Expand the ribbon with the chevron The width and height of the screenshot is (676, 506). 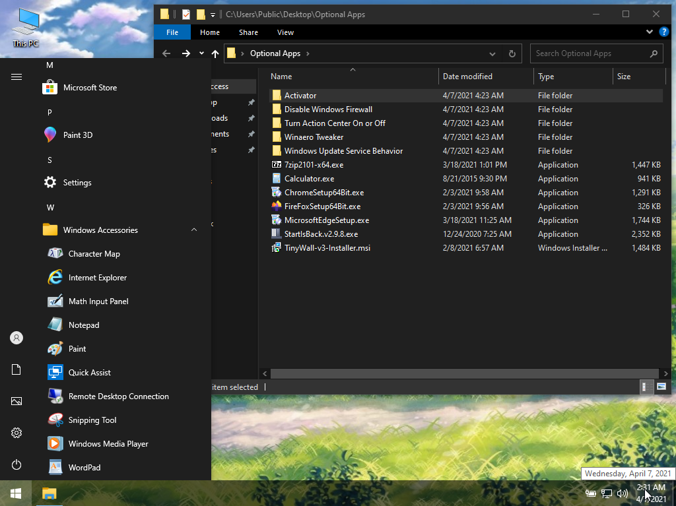[x=650, y=32]
